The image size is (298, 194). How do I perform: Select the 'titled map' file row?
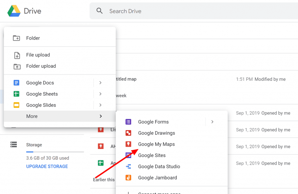point(207,79)
